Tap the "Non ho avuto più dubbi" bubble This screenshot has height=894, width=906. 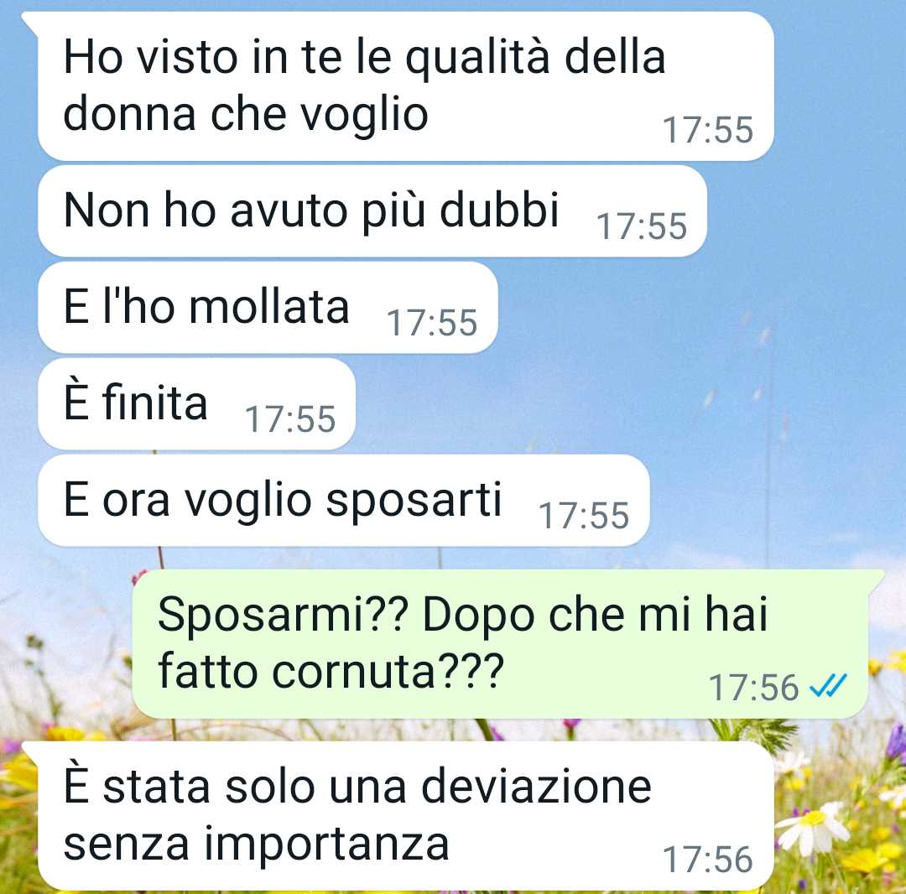372,211
